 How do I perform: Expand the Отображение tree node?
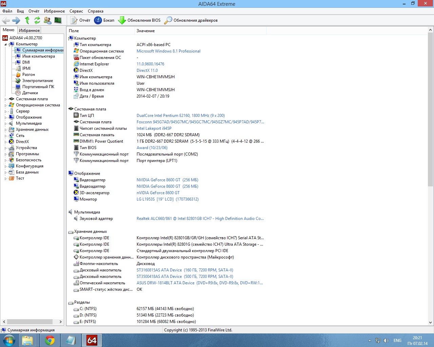[x=5, y=118]
